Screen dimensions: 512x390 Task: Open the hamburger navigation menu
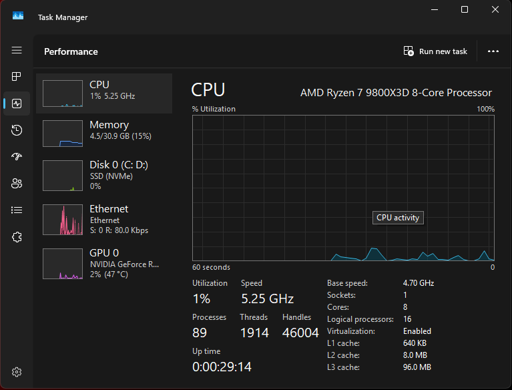[17, 50]
